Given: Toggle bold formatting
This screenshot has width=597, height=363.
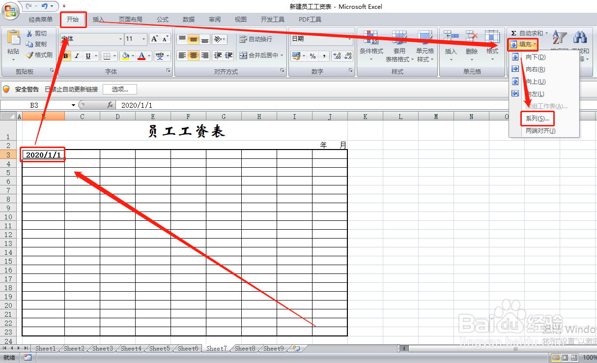Looking at the screenshot, I should click(x=65, y=56).
